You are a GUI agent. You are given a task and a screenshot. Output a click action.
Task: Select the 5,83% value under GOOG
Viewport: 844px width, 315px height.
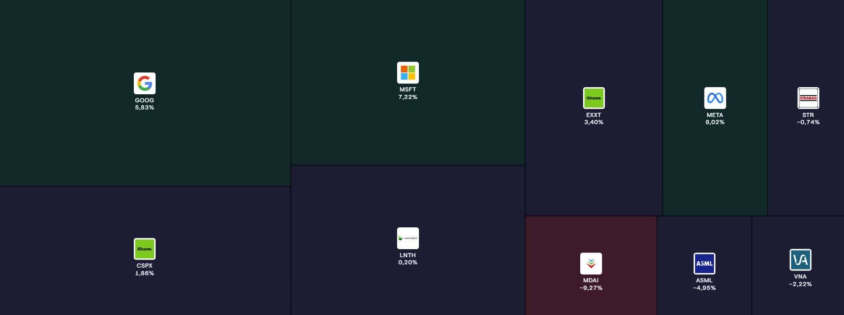145,108
